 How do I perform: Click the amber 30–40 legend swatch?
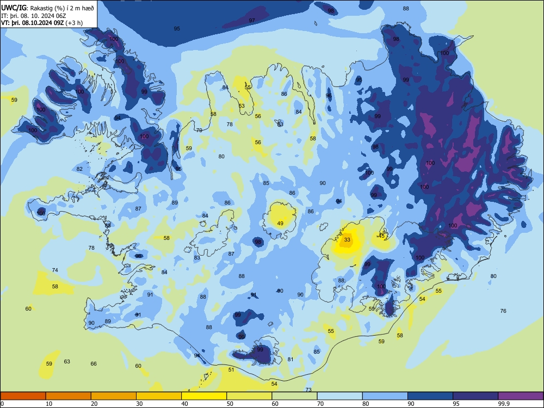pyautogui.click(x=159, y=396)
